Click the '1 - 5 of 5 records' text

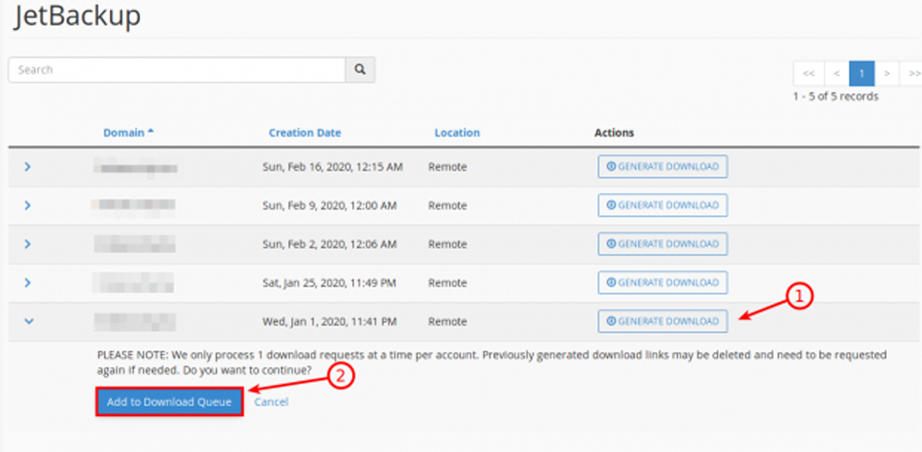point(835,97)
